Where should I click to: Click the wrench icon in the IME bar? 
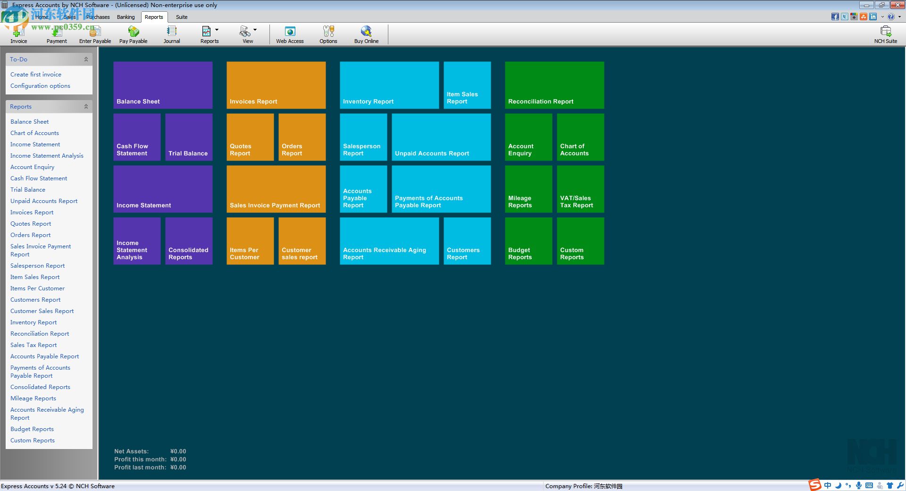click(x=900, y=485)
